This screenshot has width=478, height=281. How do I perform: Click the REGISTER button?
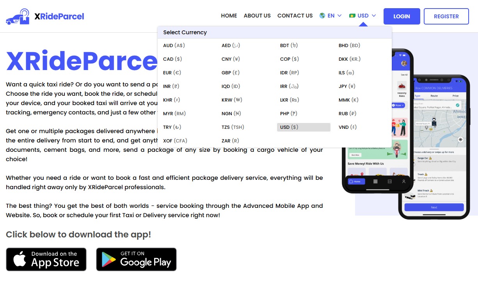[x=446, y=16]
